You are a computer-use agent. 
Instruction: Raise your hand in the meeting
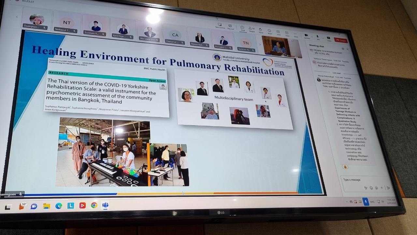click(261, 30)
